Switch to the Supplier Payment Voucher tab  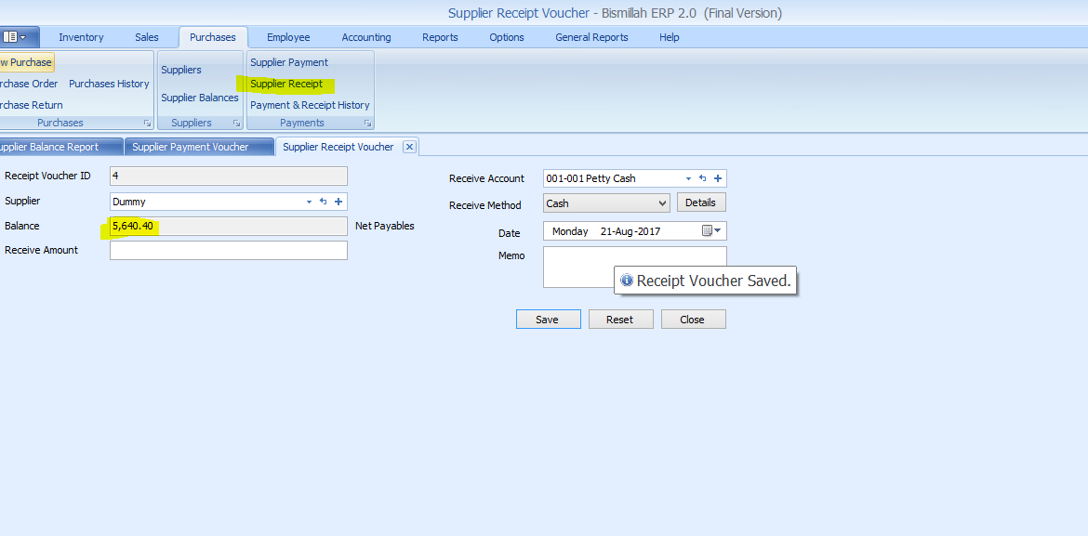(x=191, y=147)
